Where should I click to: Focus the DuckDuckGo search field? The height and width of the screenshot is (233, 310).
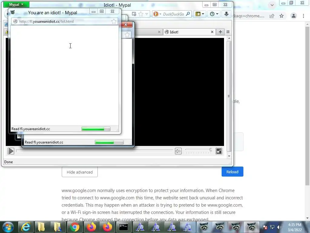[x=173, y=14]
